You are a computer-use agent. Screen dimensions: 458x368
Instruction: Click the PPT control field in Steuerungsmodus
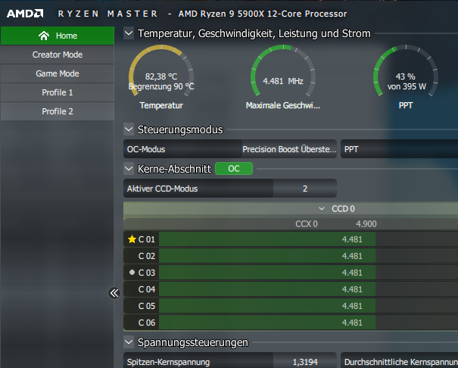tap(399, 149)
